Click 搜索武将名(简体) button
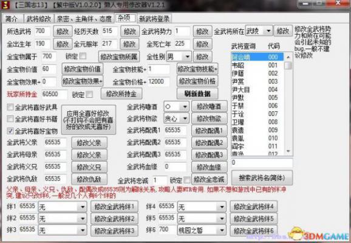 click(x=262, y=178)
